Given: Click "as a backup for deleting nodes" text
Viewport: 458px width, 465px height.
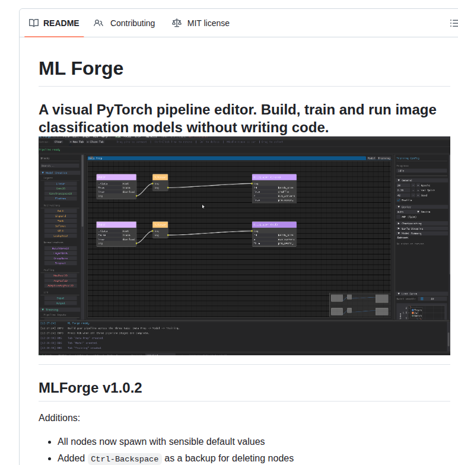Looking at the screenshot, I should tap(229, 458).
